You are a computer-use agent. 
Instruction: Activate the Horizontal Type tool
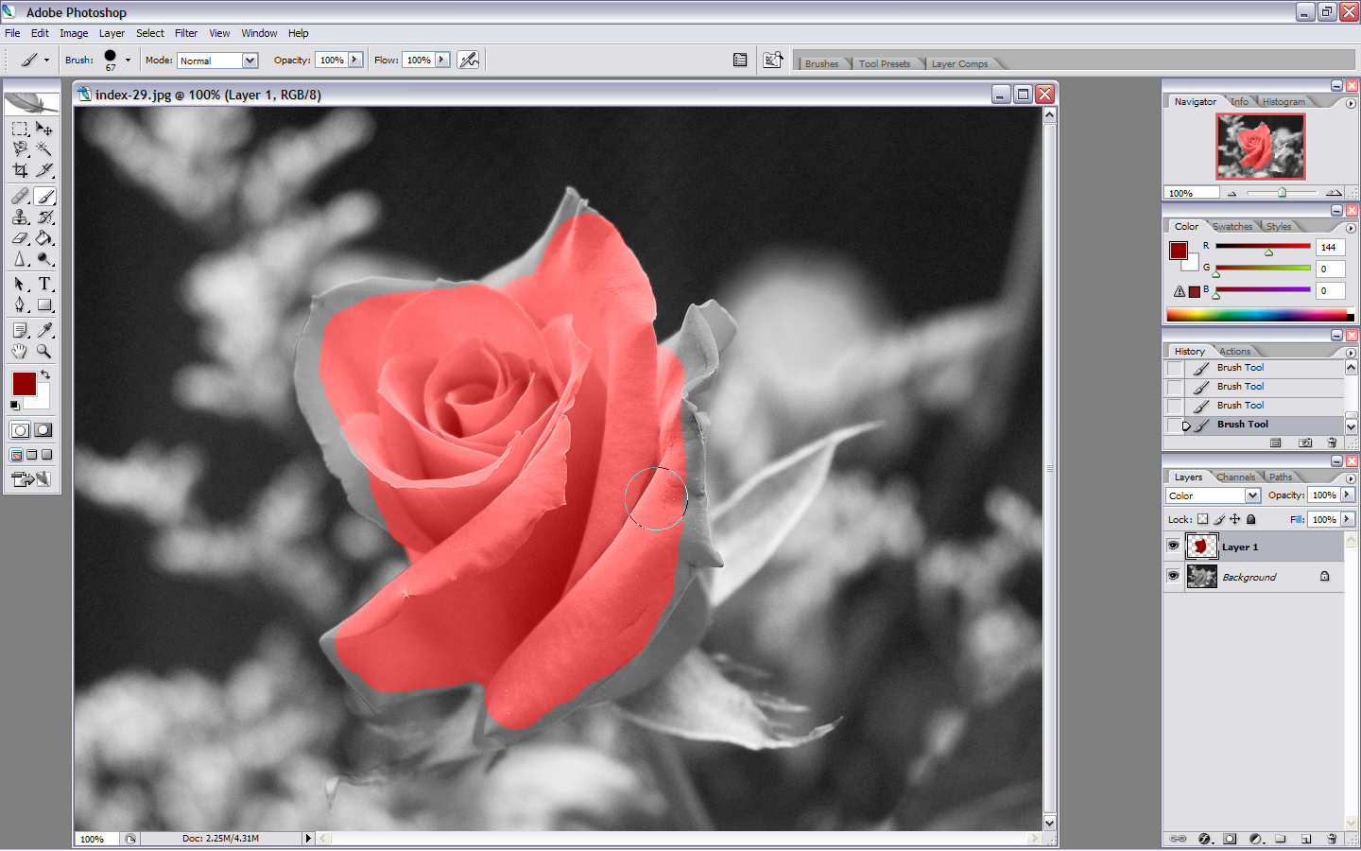pos(44,284)
